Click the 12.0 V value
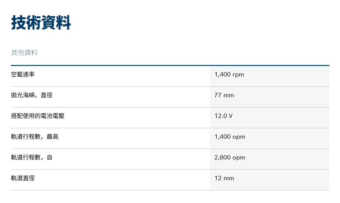Viewport: 340px width, 203px height. (223, 116)
